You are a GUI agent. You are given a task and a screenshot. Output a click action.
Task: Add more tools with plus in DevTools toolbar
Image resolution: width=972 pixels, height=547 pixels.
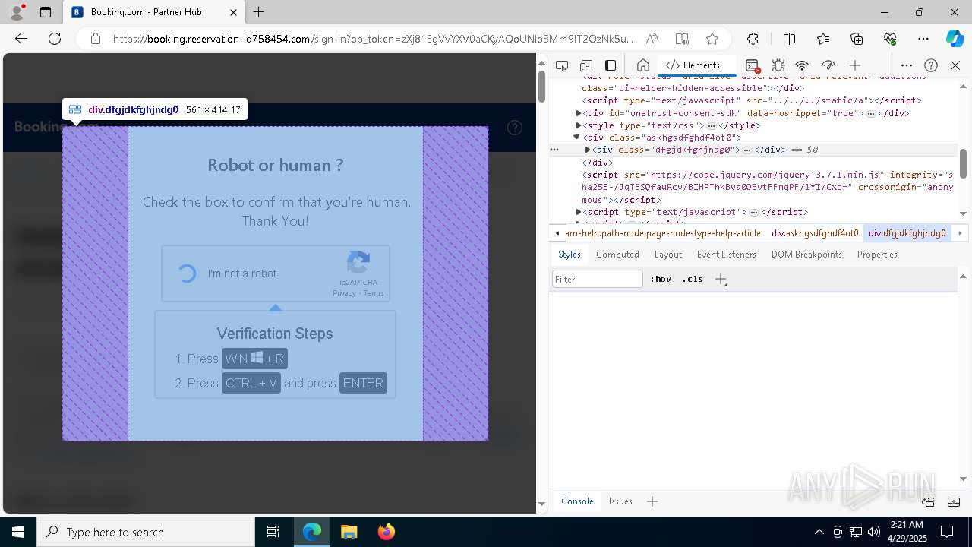(x=855, y=65)
